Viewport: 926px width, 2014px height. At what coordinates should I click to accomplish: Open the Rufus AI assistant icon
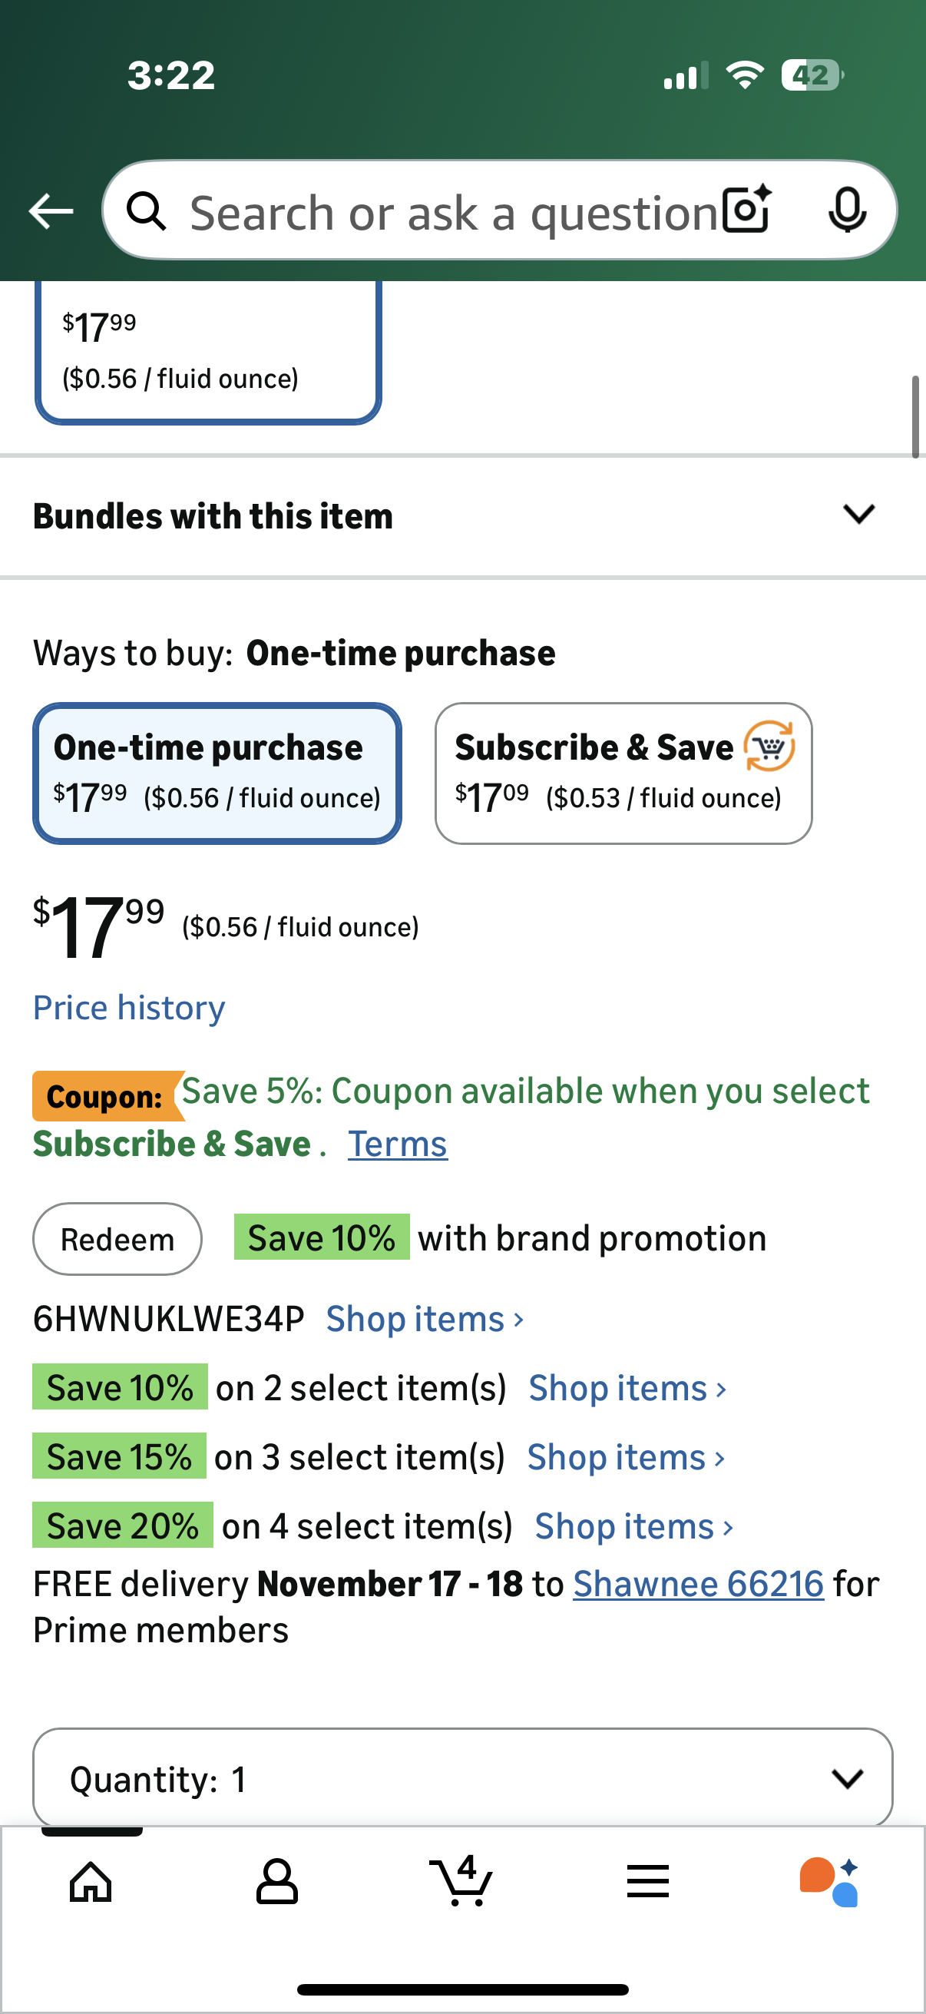(x=829, y=1881)
